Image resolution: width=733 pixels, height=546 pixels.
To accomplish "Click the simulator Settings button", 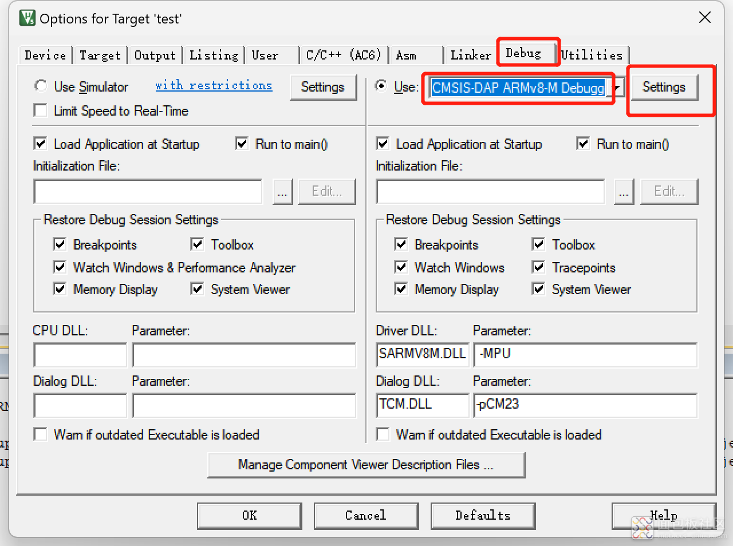I will click(x=323, y=87).
